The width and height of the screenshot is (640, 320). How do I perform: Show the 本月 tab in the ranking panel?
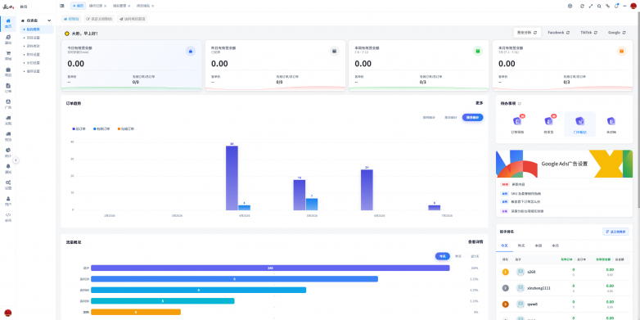tap(555, 246)
